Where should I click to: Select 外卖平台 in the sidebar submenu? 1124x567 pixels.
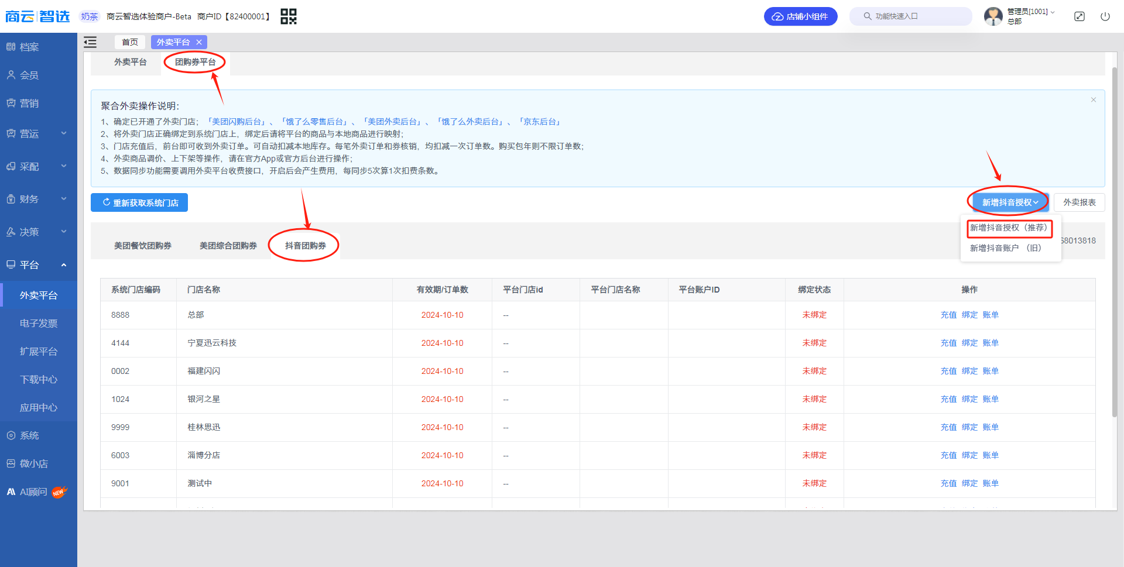[39, 295]
